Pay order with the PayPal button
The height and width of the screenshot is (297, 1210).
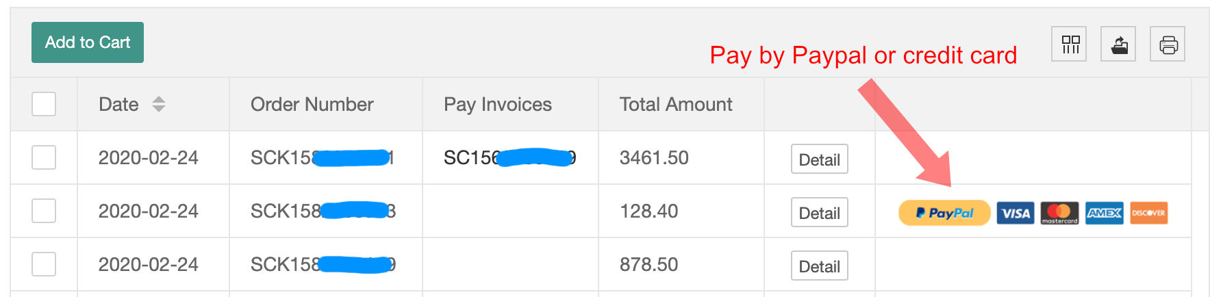click(944, 213)
